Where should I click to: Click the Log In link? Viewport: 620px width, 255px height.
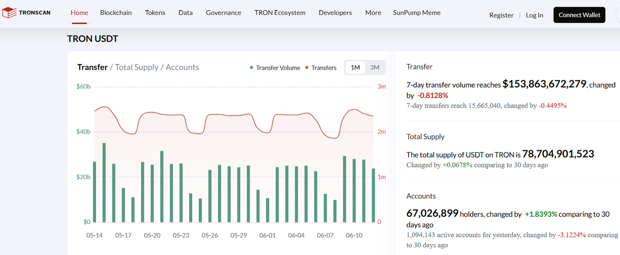click(x=534, y=15)
